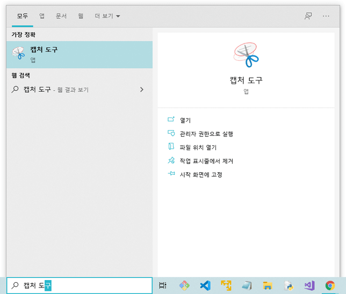Click the colorful diamond icon in taskbar
The width and height of the screenshot is (346, 294).
pyautogui.click(x=184, y=286)
